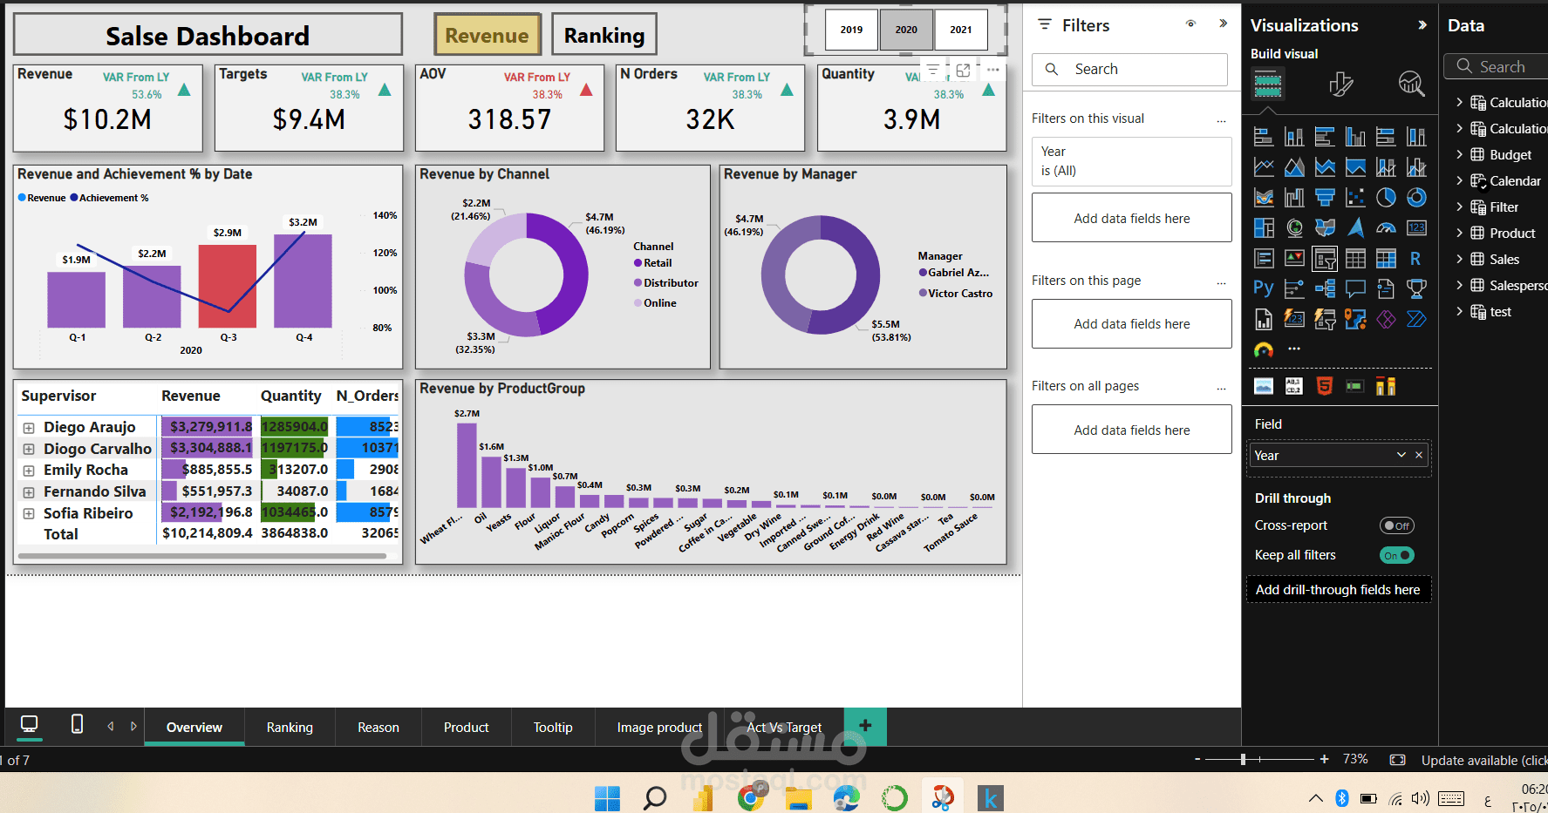Image resolution: width=1548 pixels, height=813 pixels.
Task: Open the Year field dropdown
Action: coord(1401,455)
